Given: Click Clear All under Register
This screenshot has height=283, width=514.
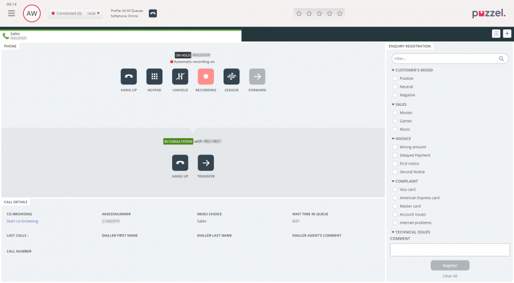Looking at the screenshot, I should (x=450, y=276).
